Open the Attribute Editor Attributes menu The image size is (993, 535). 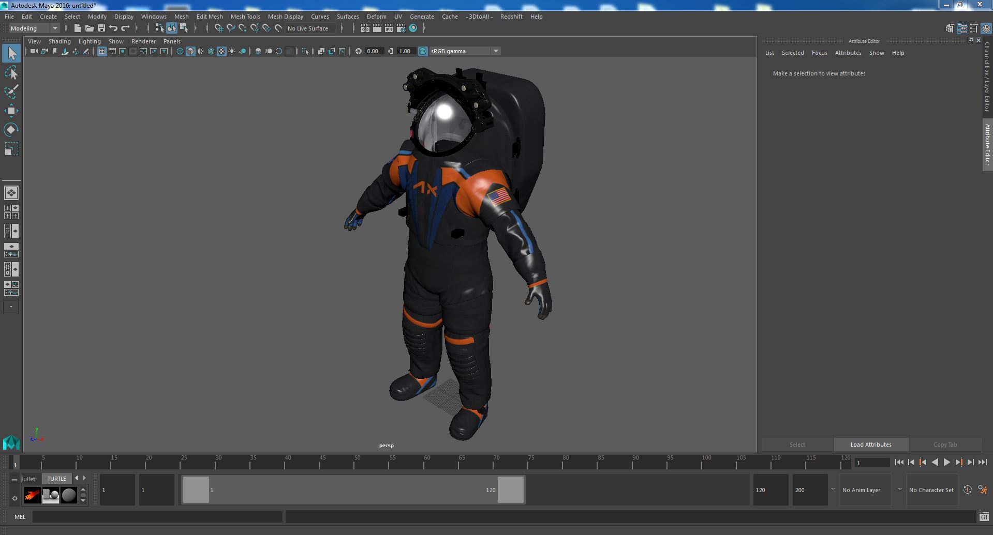pos(848,53)
